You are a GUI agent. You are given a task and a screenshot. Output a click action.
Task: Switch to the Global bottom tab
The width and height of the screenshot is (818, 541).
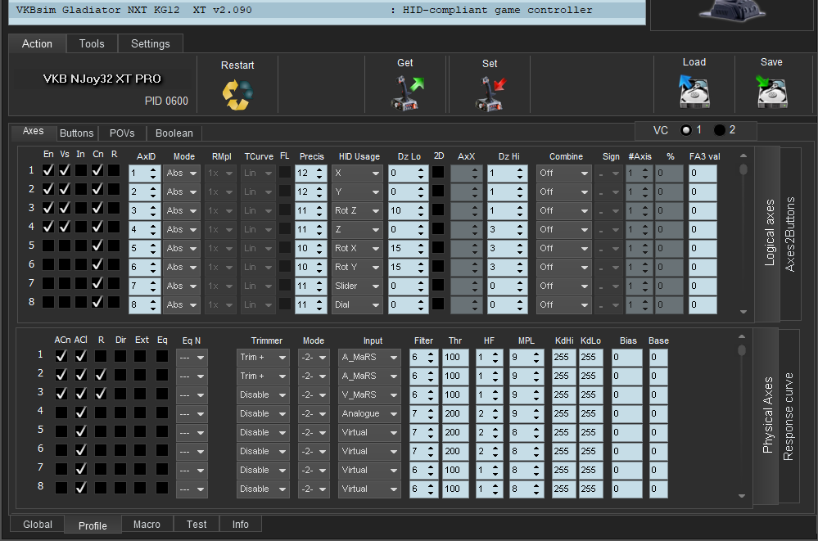point(38,525)
